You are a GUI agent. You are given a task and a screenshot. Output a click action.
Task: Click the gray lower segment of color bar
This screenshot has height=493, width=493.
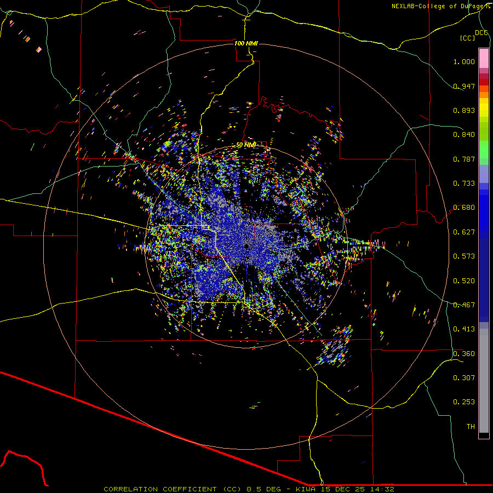click(484, 381)
